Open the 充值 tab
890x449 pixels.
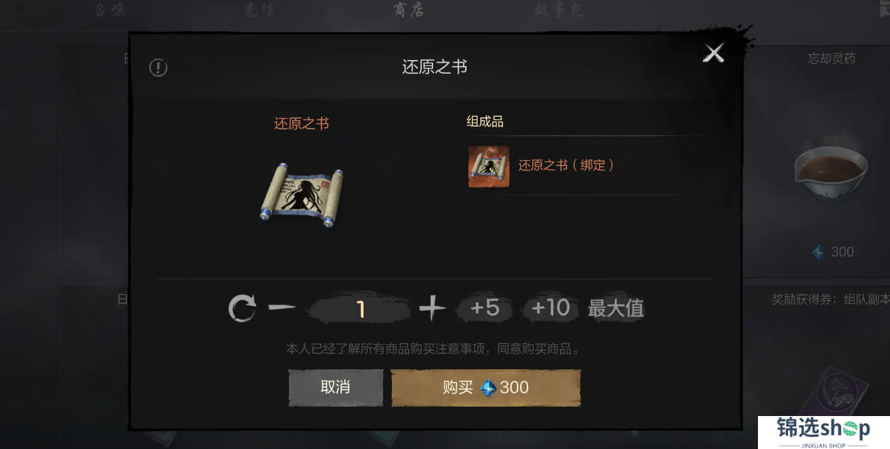(x=259, y=10)
